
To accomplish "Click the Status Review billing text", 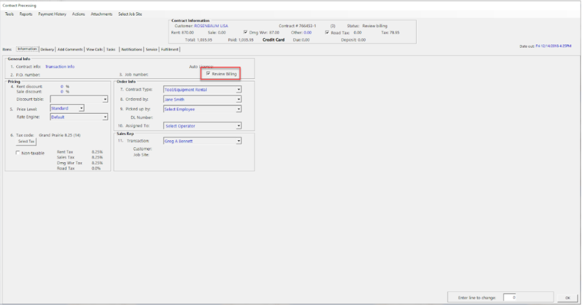I will point(367,26).
